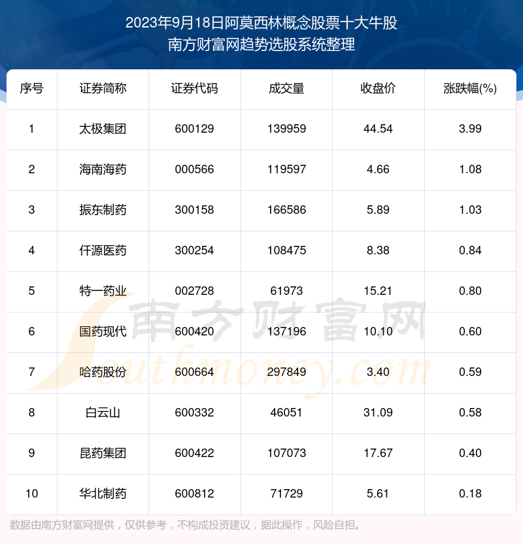Click change percentage 1.03

(x=470, y=210)
